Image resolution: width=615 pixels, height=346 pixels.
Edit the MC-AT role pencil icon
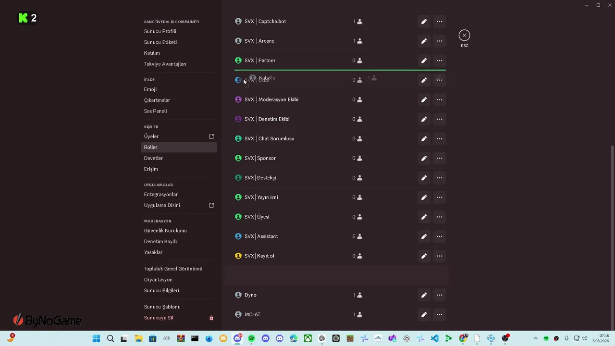(424, 315)
